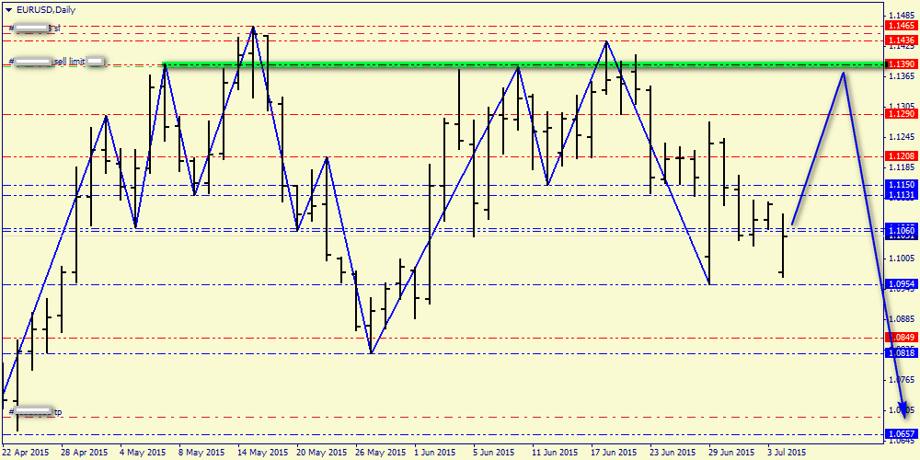Click the triangle arrow beside EURUSD,Daily
The height and width of the screenshot is (460, 920).
[9, 9]
